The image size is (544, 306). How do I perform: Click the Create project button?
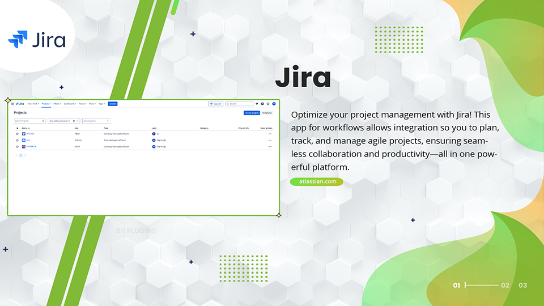pyautogui.click(x=252, y=113)
